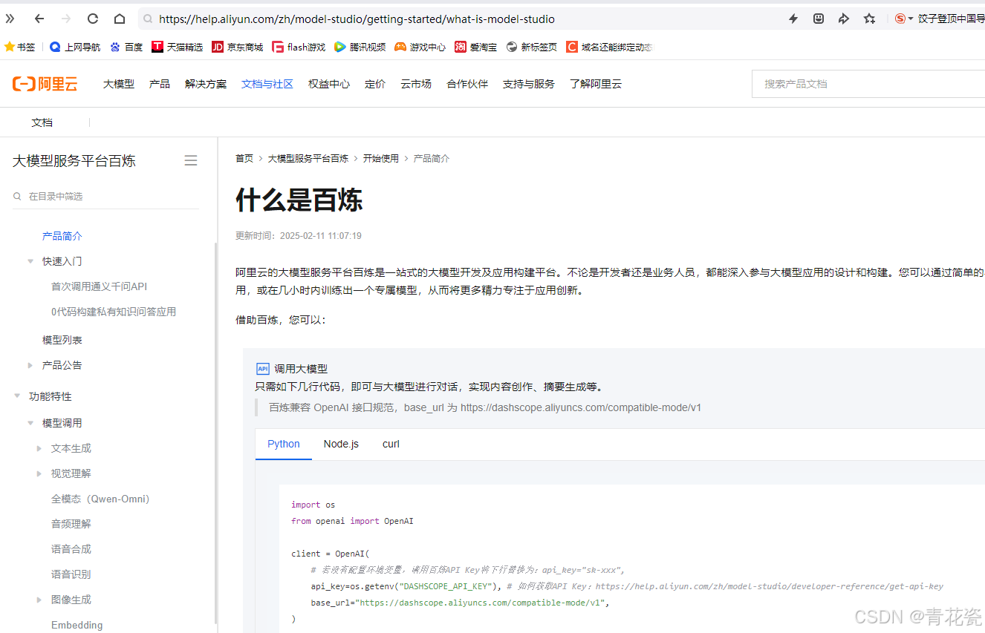Click the 阿里云 logo

(x=45, y=84)
